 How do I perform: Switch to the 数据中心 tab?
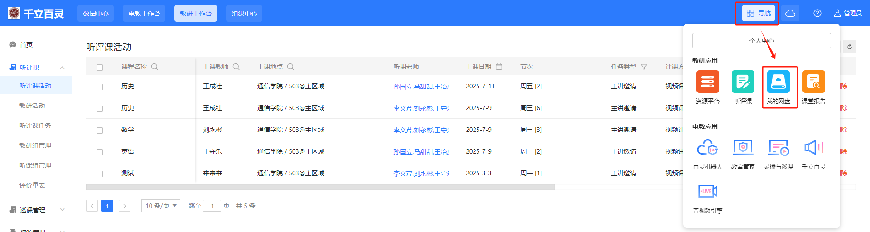point(96,14)
